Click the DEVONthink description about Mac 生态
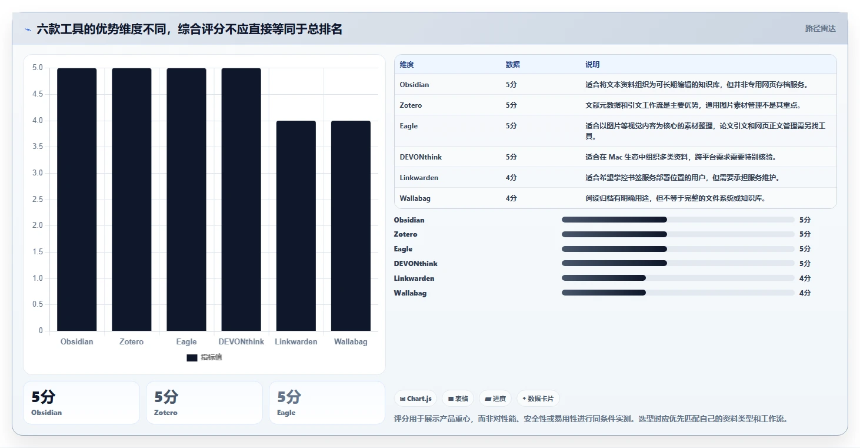Image resolution: width=860 pixels, height=448 pixels. pyautogui.click(x=681, y=157)
